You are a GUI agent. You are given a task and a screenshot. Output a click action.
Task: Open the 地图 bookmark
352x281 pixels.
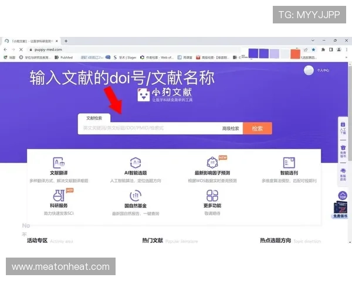pyautogui.click(x=9, y=57)
